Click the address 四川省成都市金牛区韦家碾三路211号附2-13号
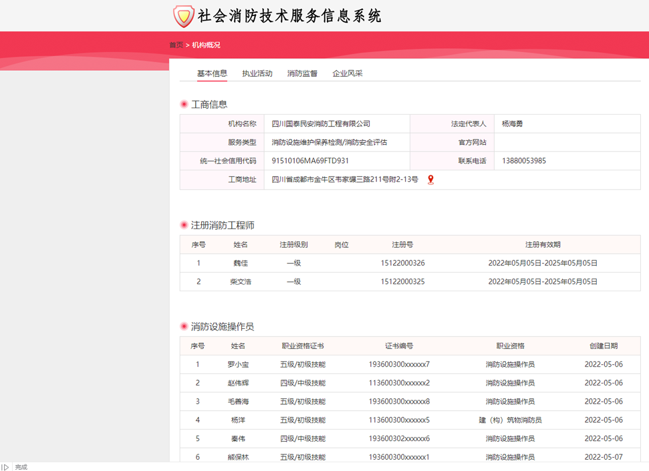Image resolution: width=649 pixels, height=471 pixels. pyautogui.click(x=345, y=179)
